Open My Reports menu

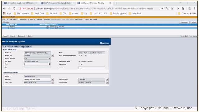click(47, 19)
